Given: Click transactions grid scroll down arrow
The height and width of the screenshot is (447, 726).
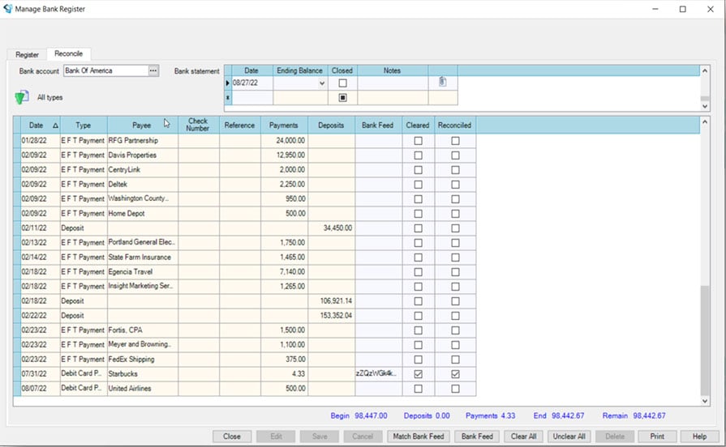Looking at the screenshot, I should [x=705, y=401].
